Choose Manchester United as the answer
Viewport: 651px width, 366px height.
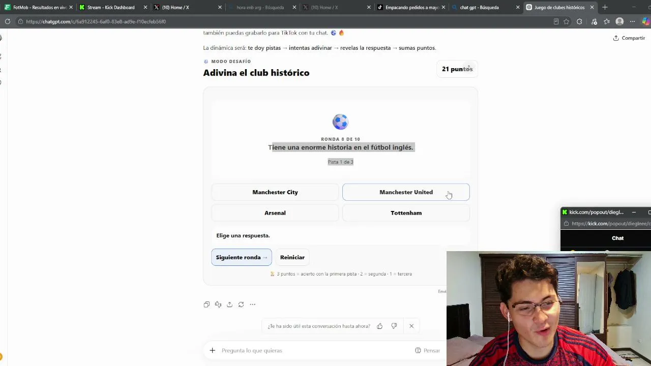[406, 192]
